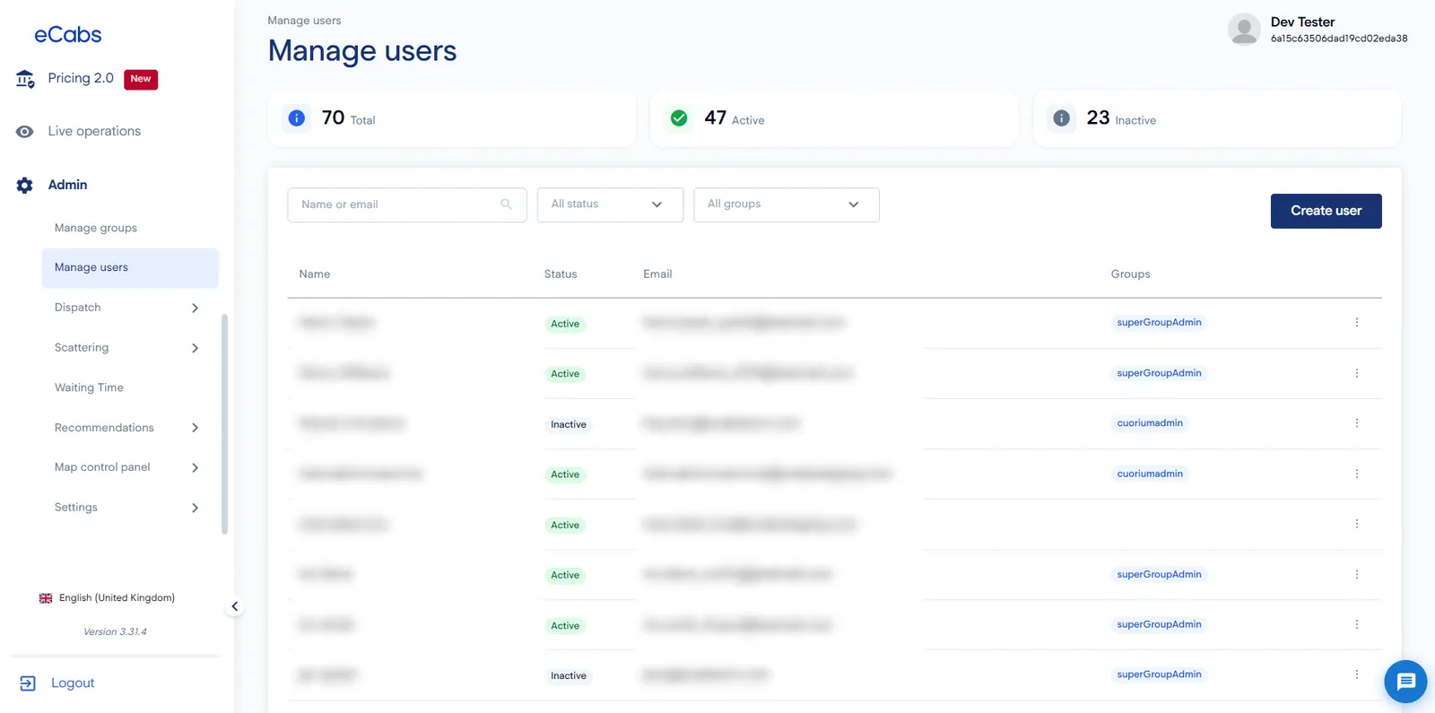Open the Dispatch menu item

pyautogui.click(x=78, y=308)
